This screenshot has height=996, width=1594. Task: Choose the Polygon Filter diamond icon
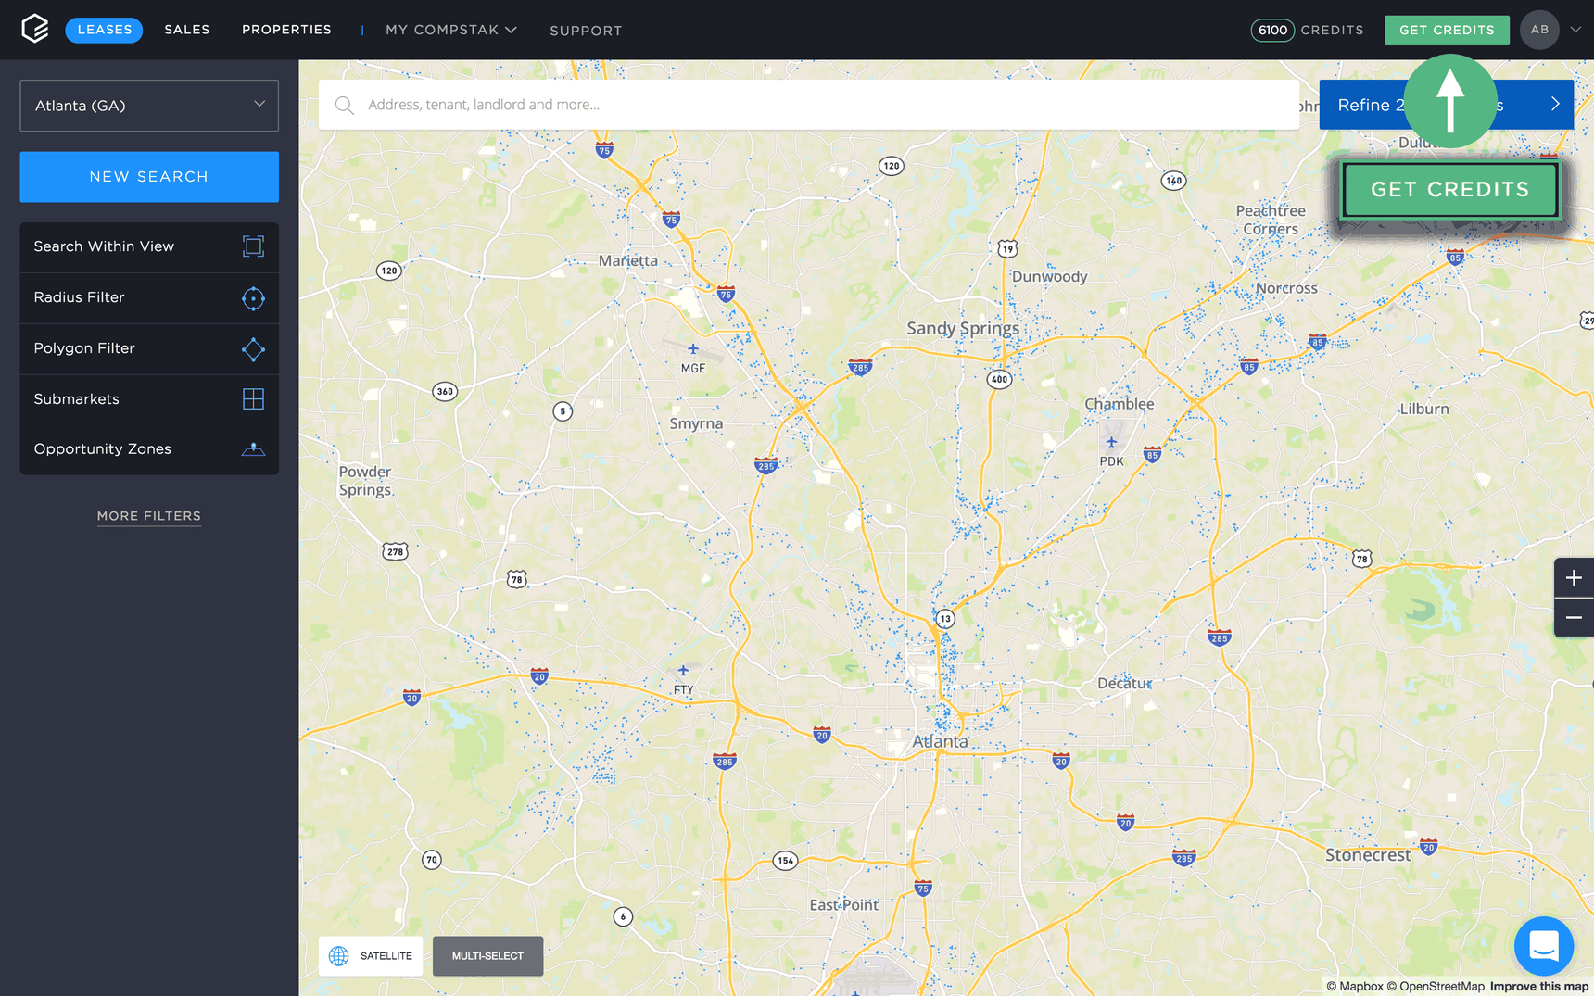[253, 349]
